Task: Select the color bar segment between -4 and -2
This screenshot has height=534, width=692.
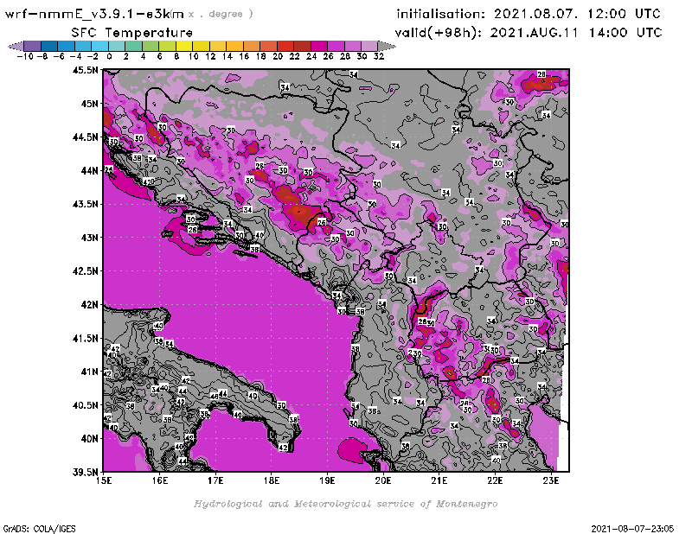Action: pos(83,46)
